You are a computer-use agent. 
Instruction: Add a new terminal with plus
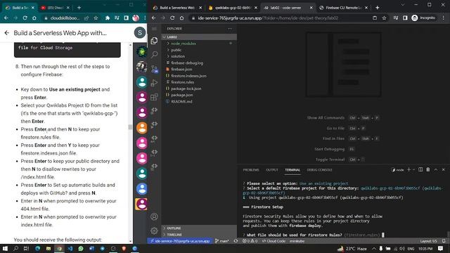[x=409, y=169]
